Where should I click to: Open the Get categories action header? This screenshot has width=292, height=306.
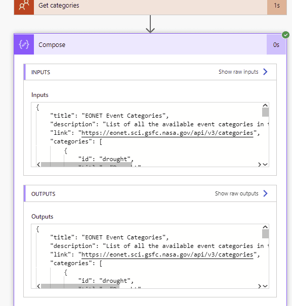click(150, 7)
